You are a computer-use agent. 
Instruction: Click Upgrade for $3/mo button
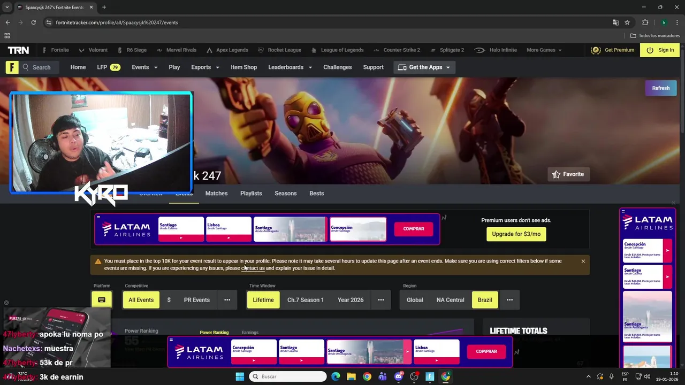[x=516, y=234]
